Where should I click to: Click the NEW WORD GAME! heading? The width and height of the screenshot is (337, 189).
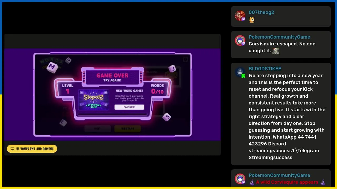(x=129, y=91)
